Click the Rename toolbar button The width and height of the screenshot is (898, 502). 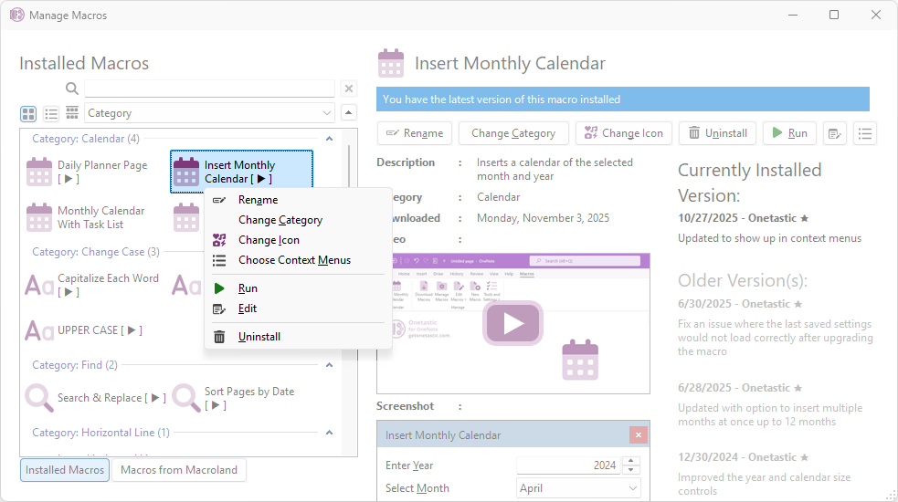(415, 133)
